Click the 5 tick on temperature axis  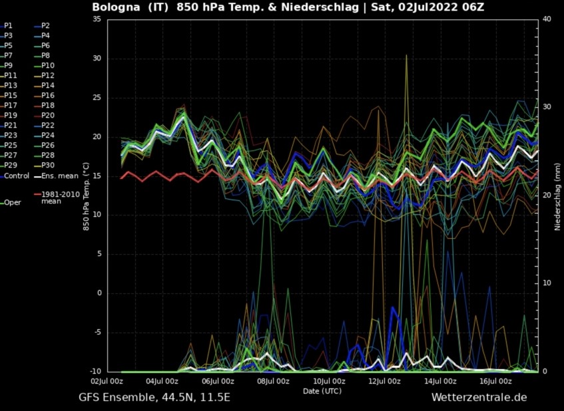pos(100,254)
